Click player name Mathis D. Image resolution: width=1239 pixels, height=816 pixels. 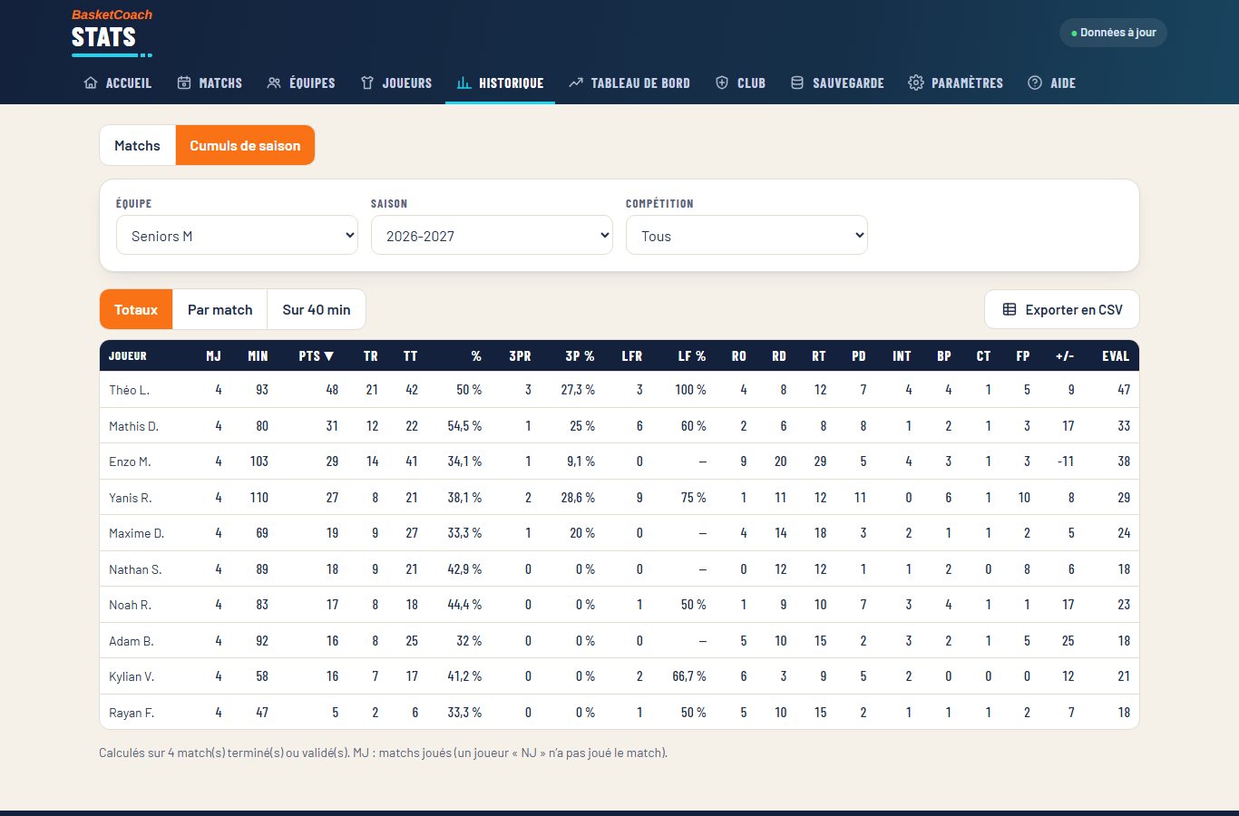pos(133,426)
